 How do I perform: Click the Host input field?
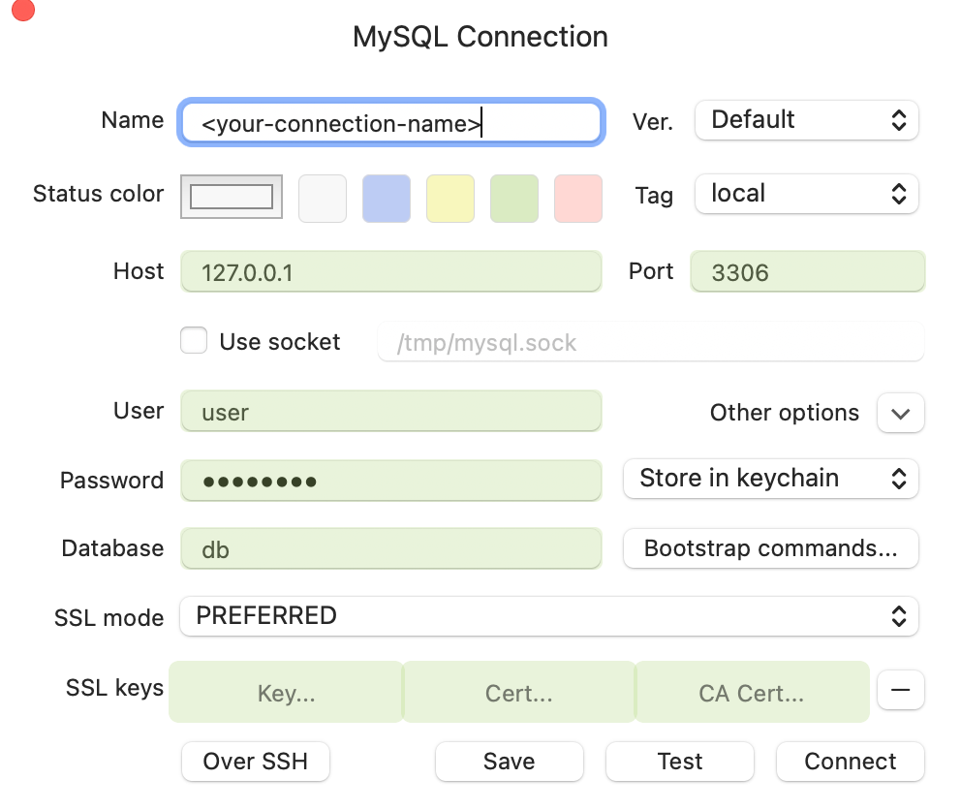coord(390,272)
